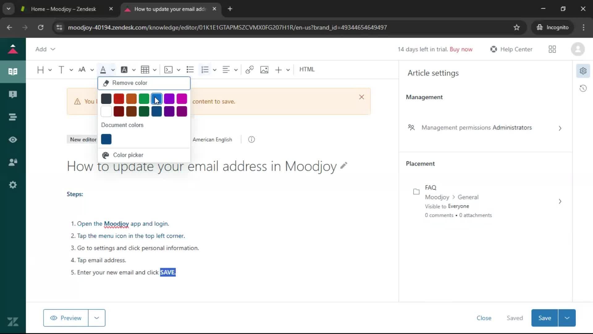593x334 pixels.
Task: Open Guide settings gear in sidebar
Action: pos(13,185)
